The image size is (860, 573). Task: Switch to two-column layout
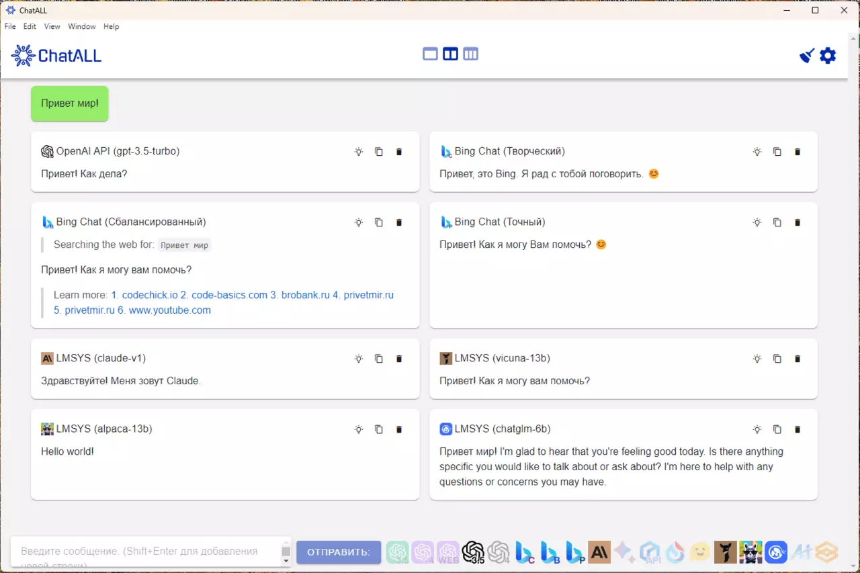click(x=450, y=54)
